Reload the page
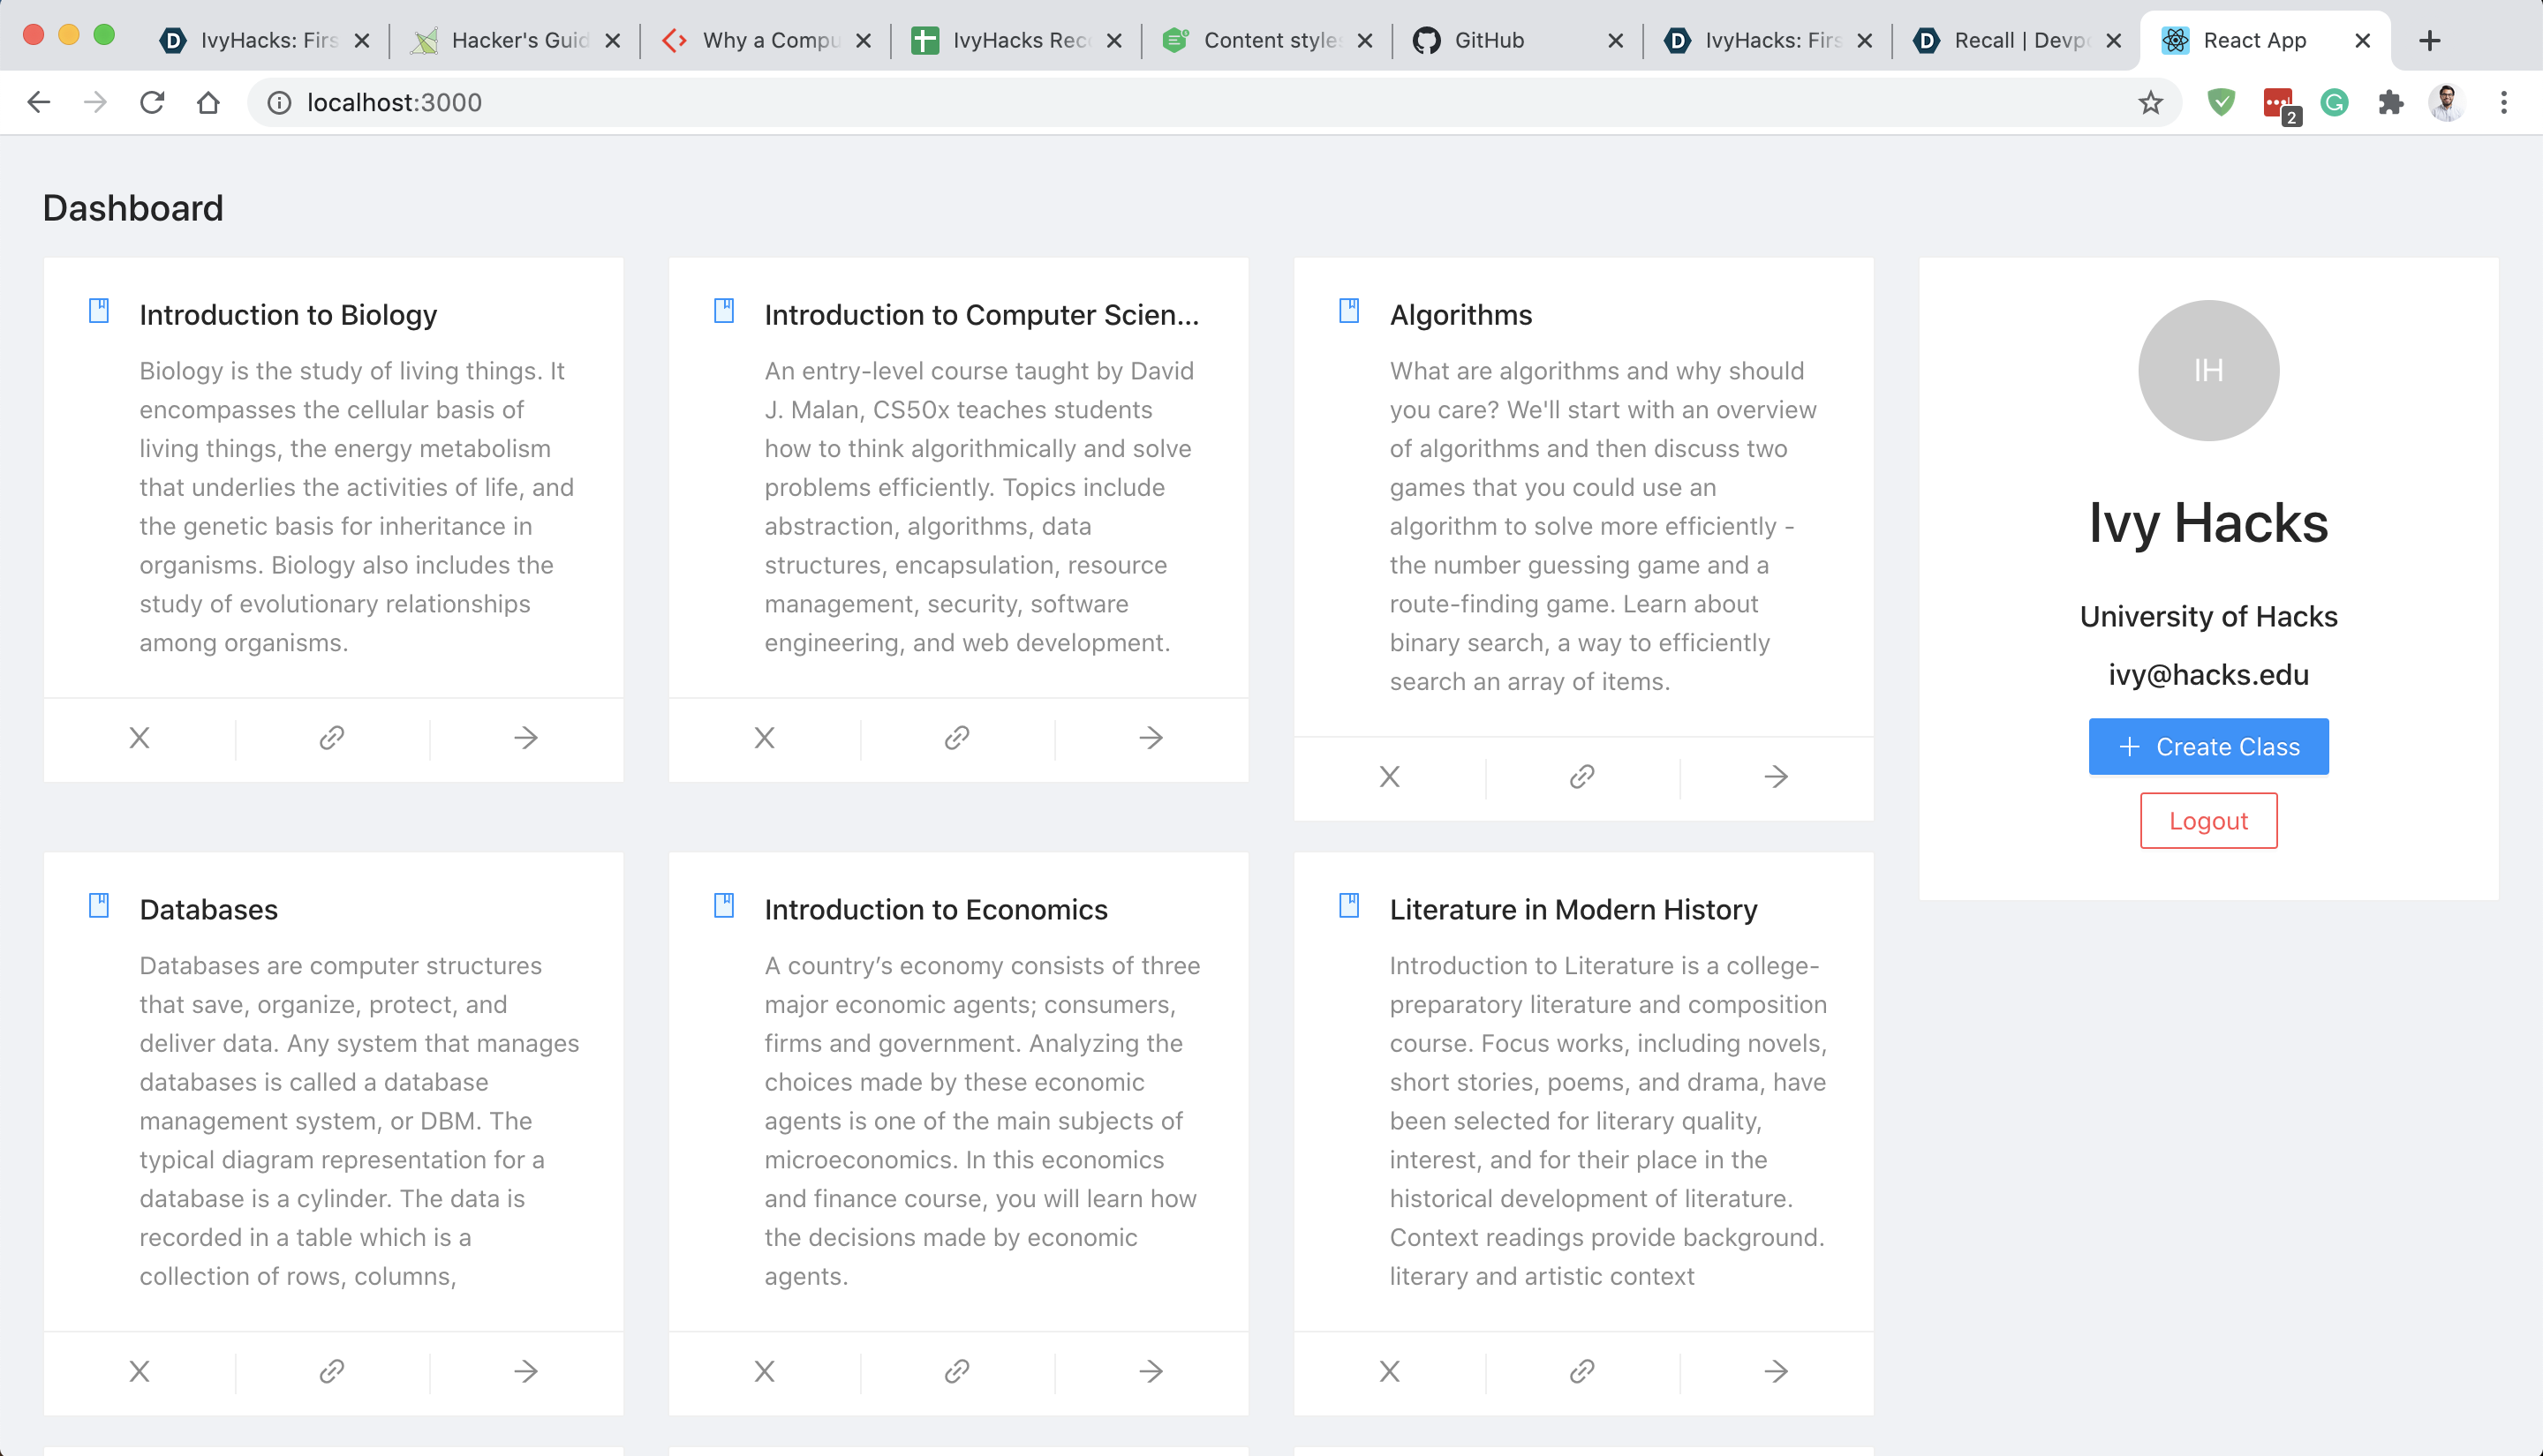The image size is (2543, 1456). pos(152,102)
